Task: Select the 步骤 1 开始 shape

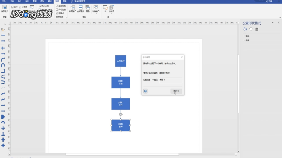Action: click(x=121, y=83)
